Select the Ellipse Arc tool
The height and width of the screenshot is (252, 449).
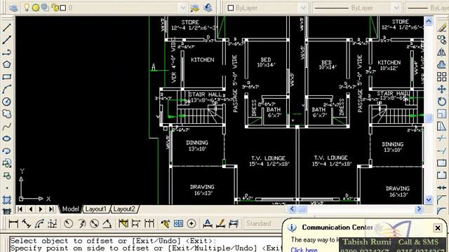(x=6, y=151)
